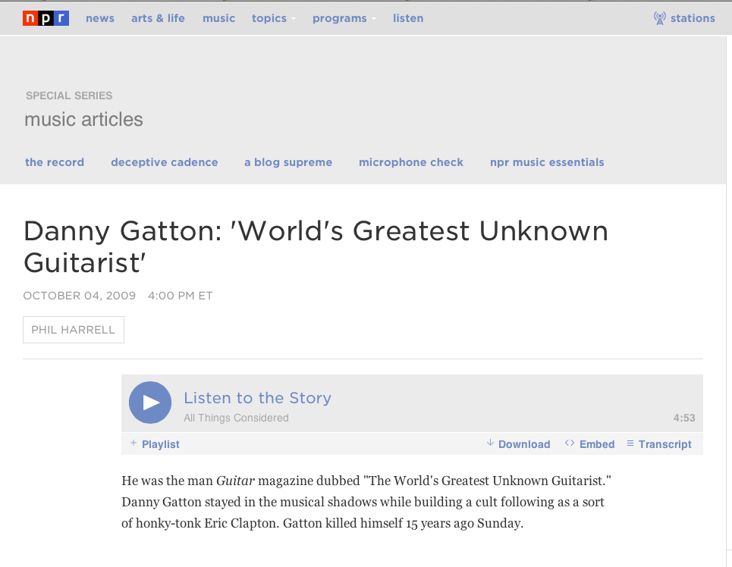Click the 4:00 PM ET timestamp
732x567 pixels.
click(181, 296)
